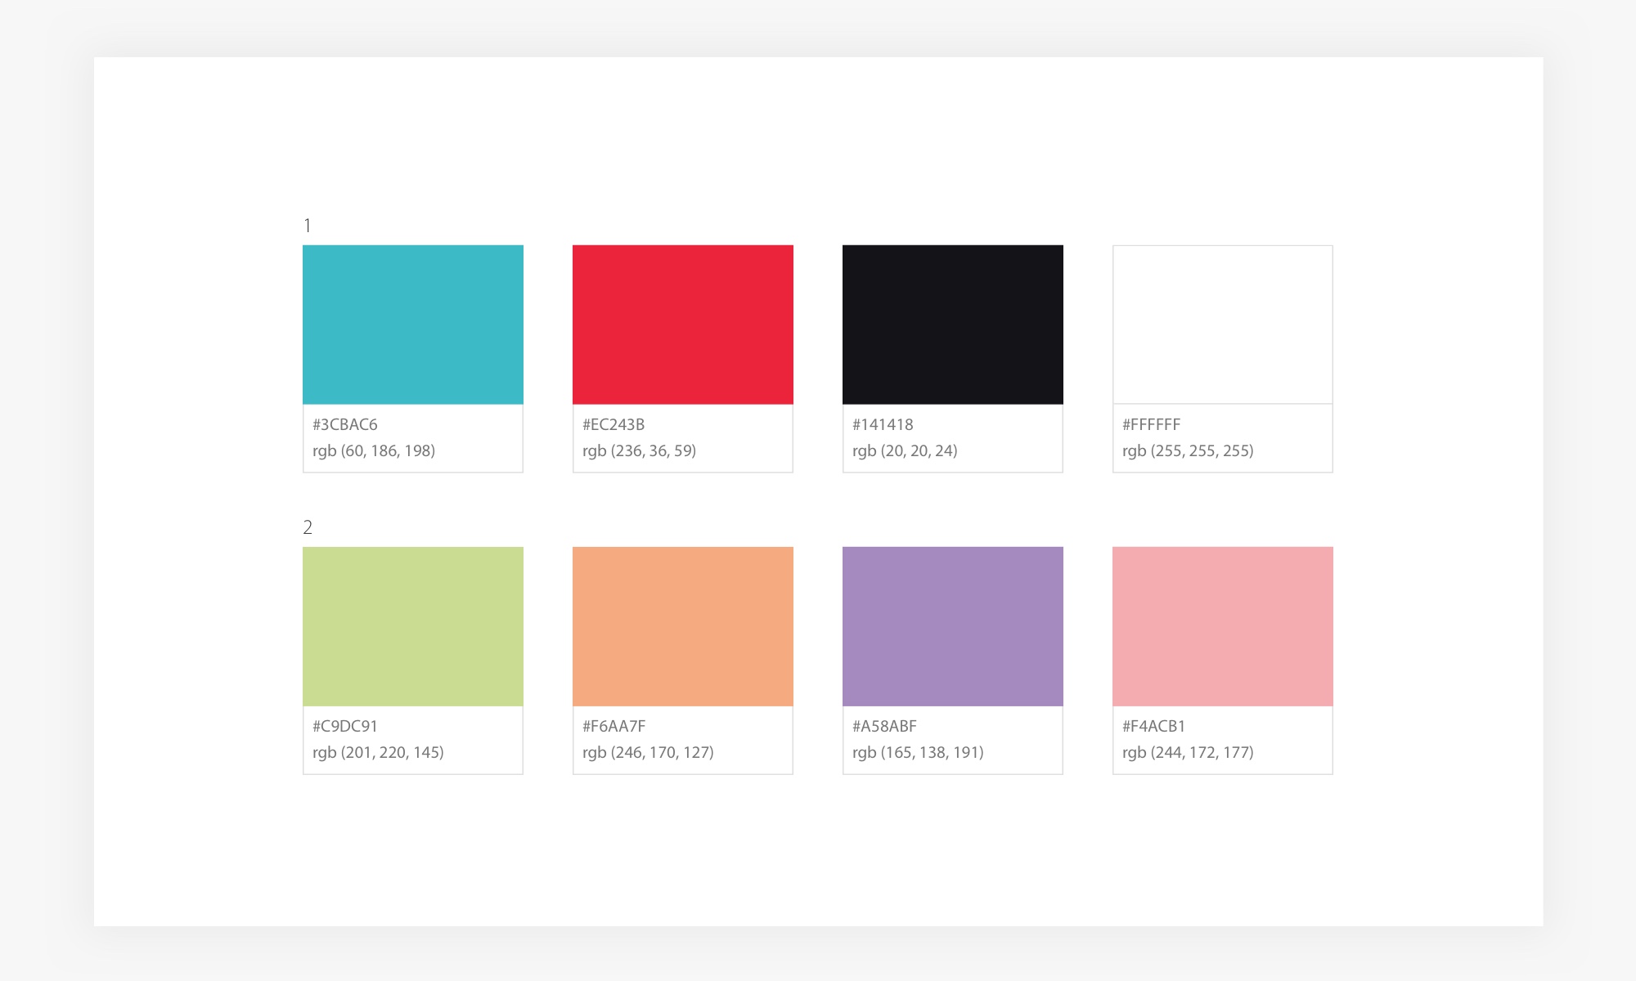Image resolution: width=1636 pixels, height=981 pixels.
Task: Click the palette group number 2 label
Action: pos(308,527)
